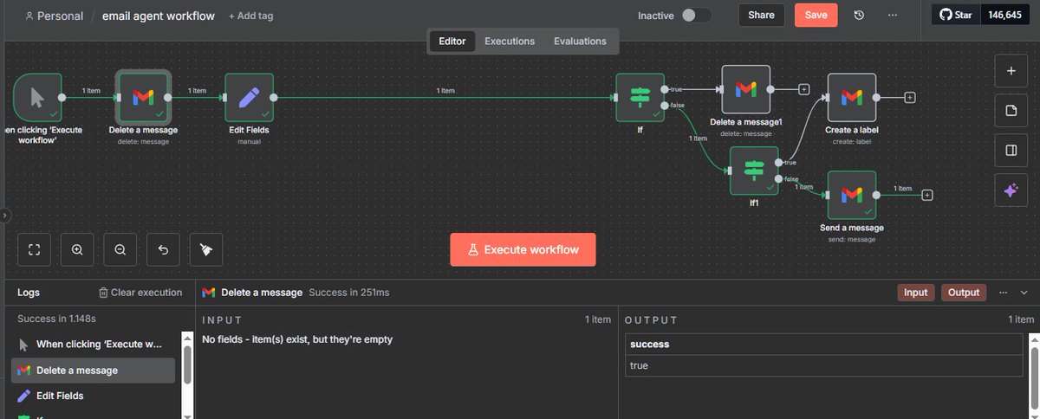Open workflow history icon
This screenshot has height=419, width=1040.
pyautogui.click(x=859, y=16)
